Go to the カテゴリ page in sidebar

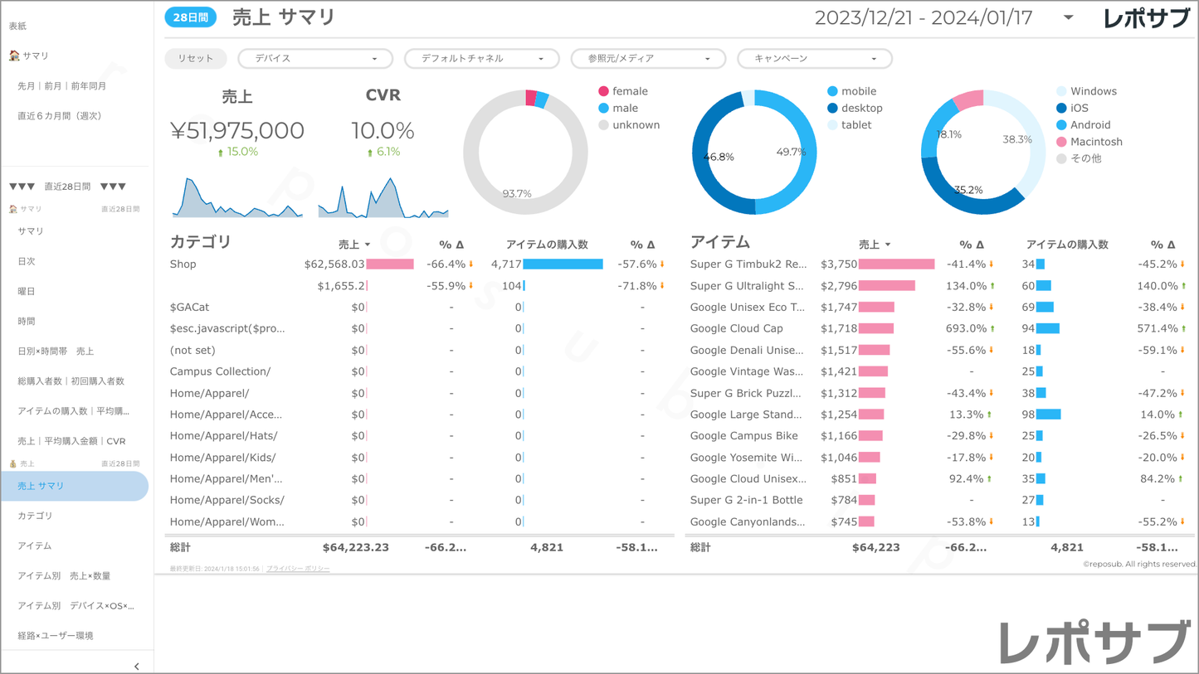point(35,516)
